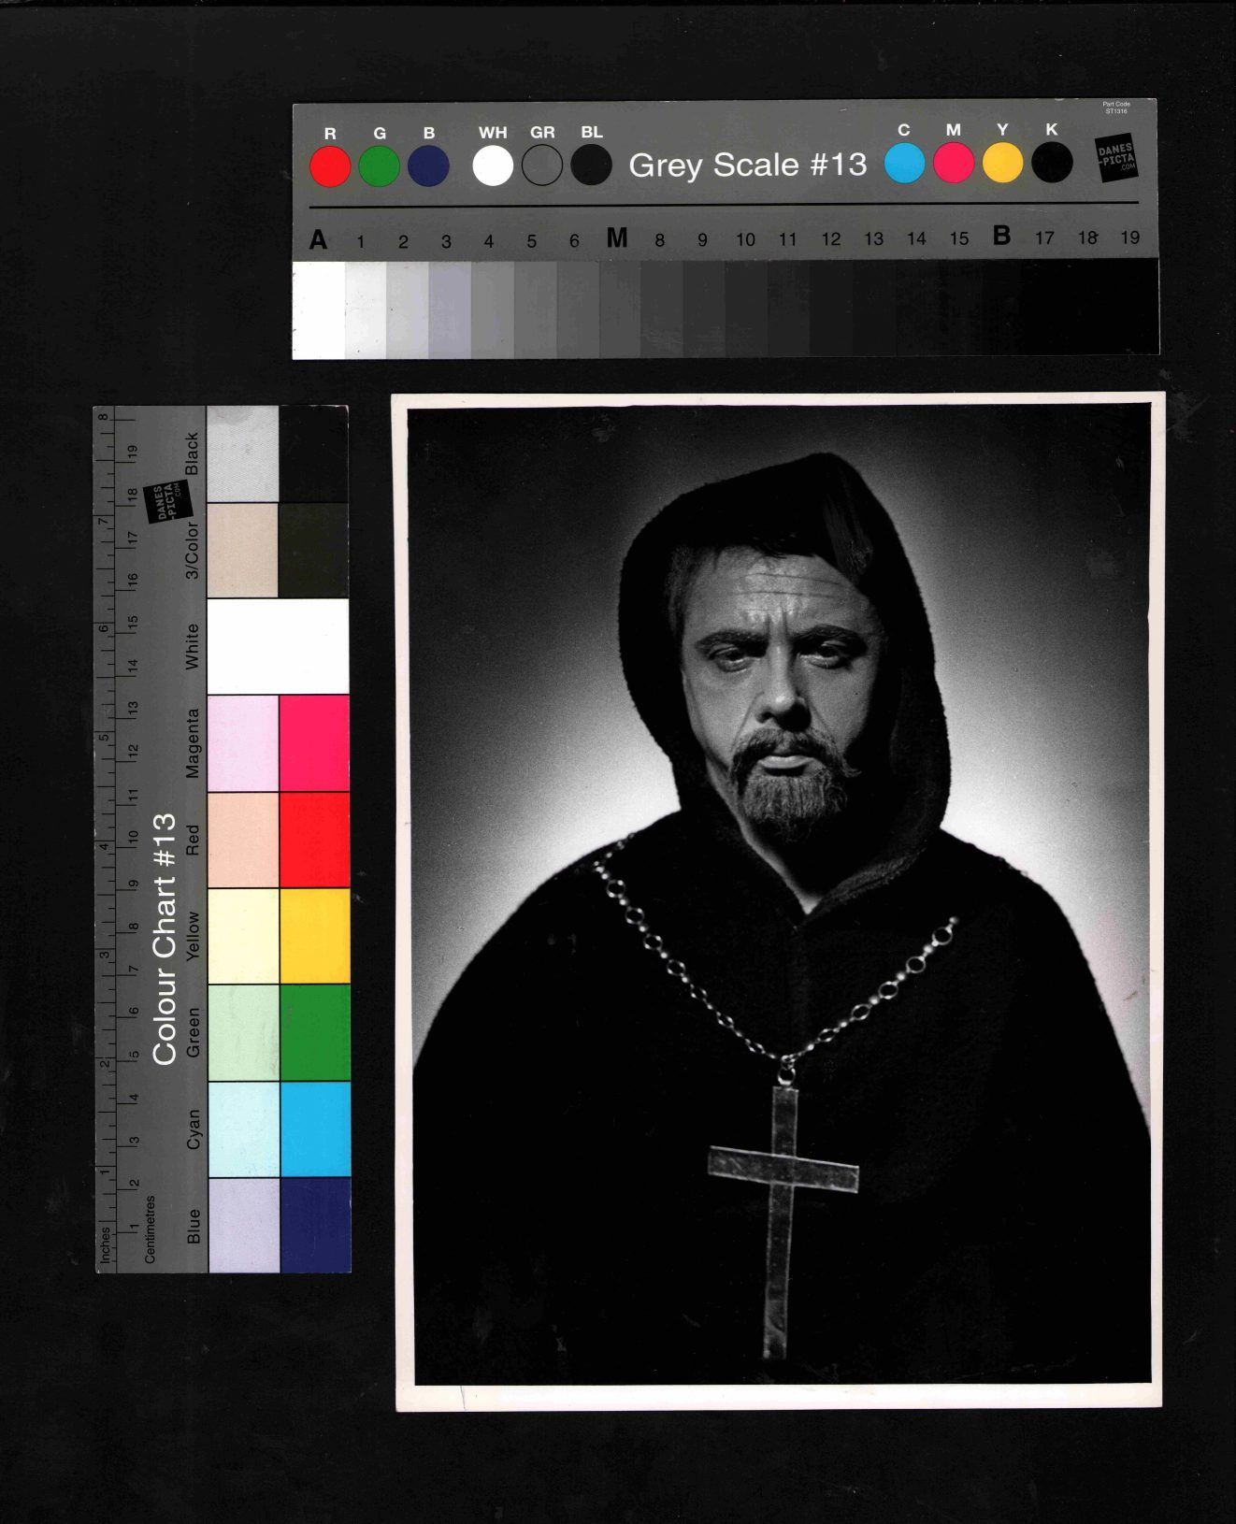Select the saturated yellow square on the colour chart
The width and height of the screenshot is (1236, 1524).
[315, 936]
